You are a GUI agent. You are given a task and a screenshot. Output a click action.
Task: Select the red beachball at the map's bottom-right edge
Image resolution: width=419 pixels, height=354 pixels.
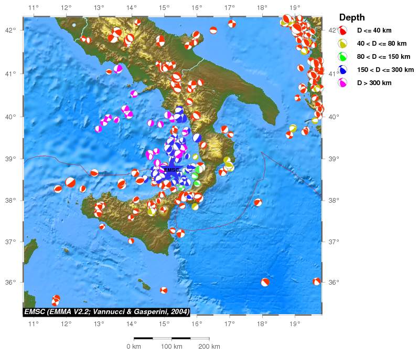(317, 282)
